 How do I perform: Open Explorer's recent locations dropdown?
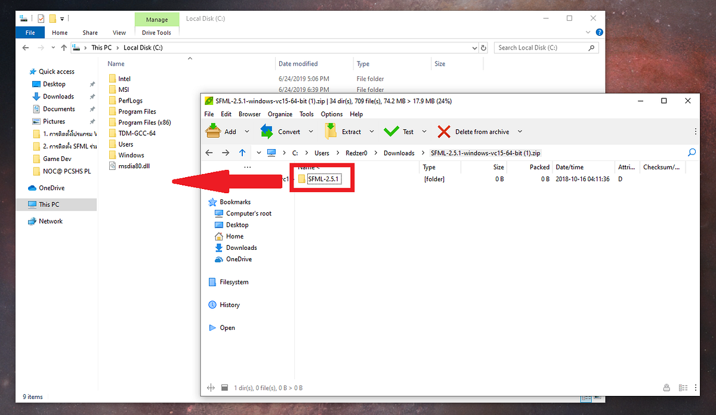click(52, 48)
